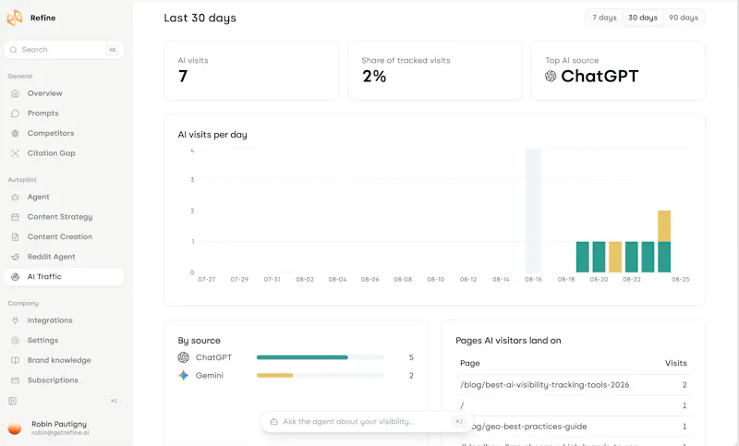Viewport: 739px width, 446px height.
Task: Click Robin Pautigny's avatar
Action: [15, 428]
